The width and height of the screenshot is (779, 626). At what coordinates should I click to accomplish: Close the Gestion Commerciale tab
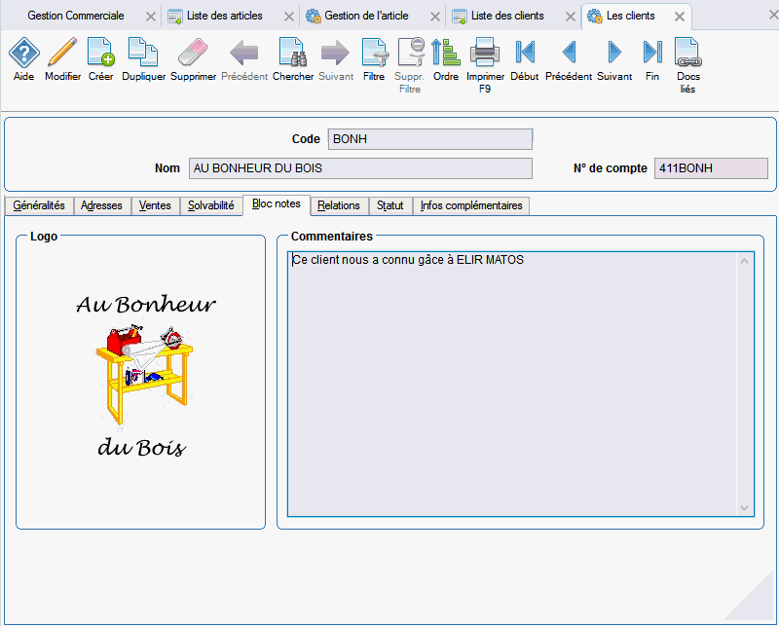[x=149, y=17]
